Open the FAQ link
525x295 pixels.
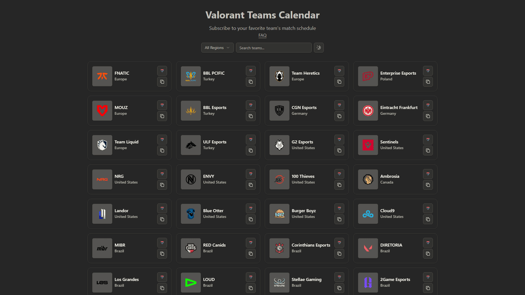[x=262, y=35]
